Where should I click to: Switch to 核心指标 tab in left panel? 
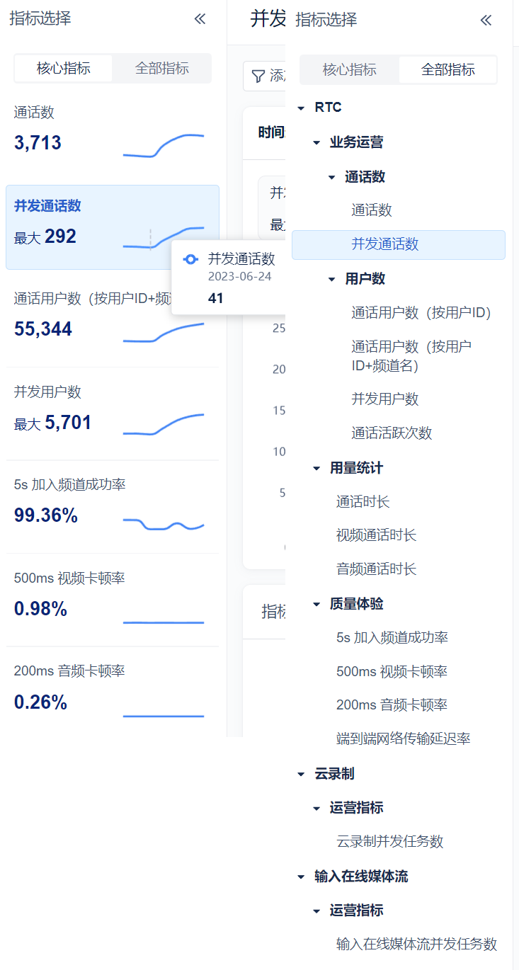coord(64,69)
